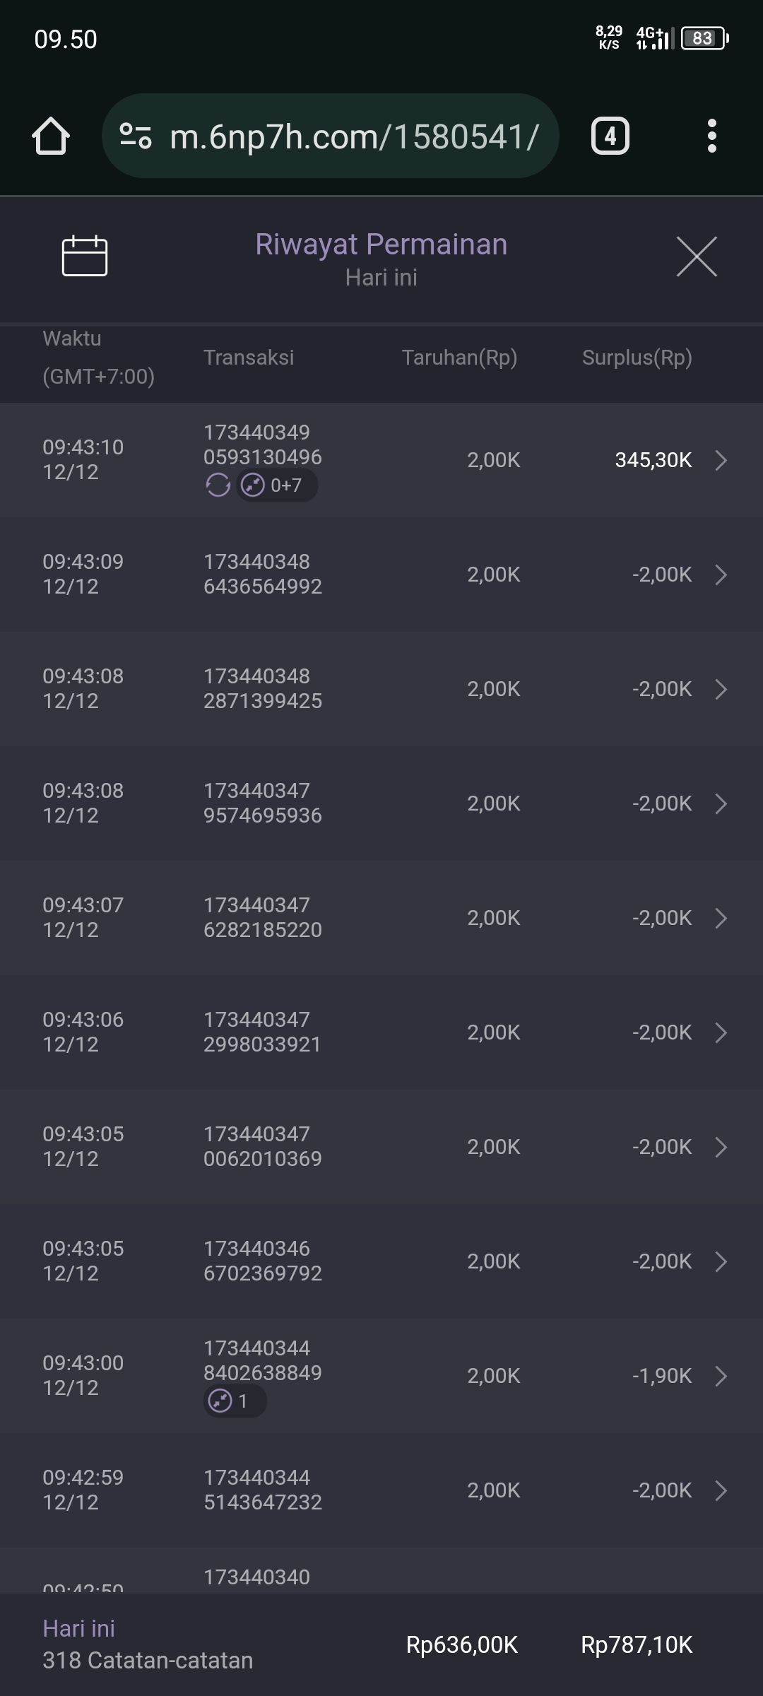Tap the Surplus(Rp) column header
763x1696 pixels.
pyautogui.click(x=637, y=358)
